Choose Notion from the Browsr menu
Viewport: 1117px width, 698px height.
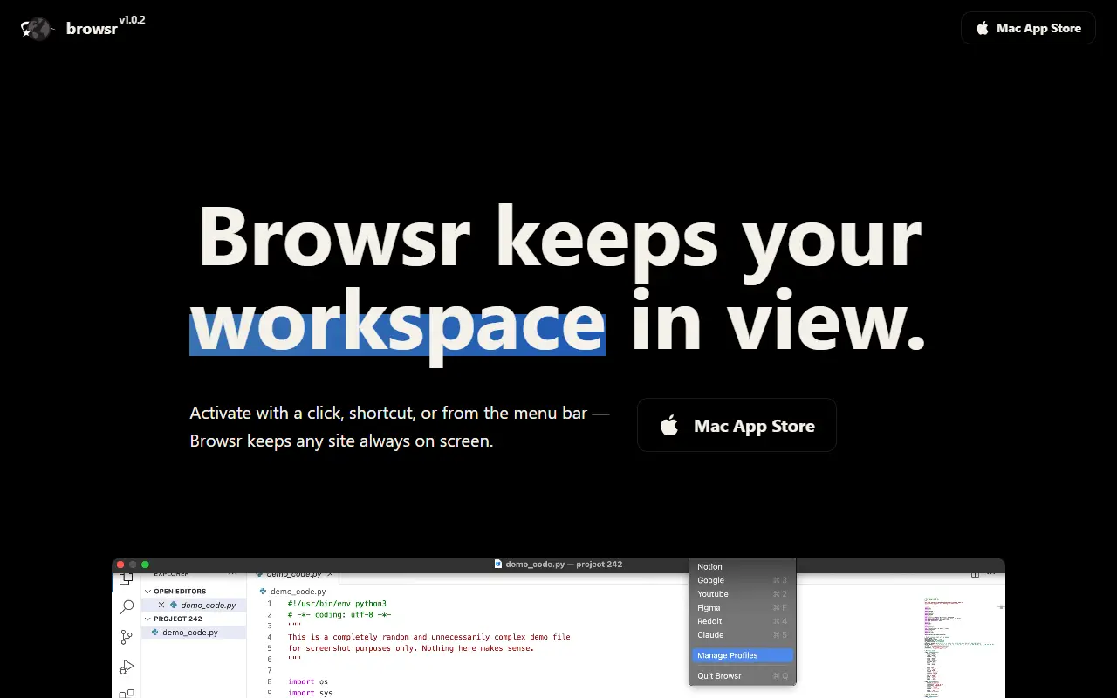coord(742,567)
